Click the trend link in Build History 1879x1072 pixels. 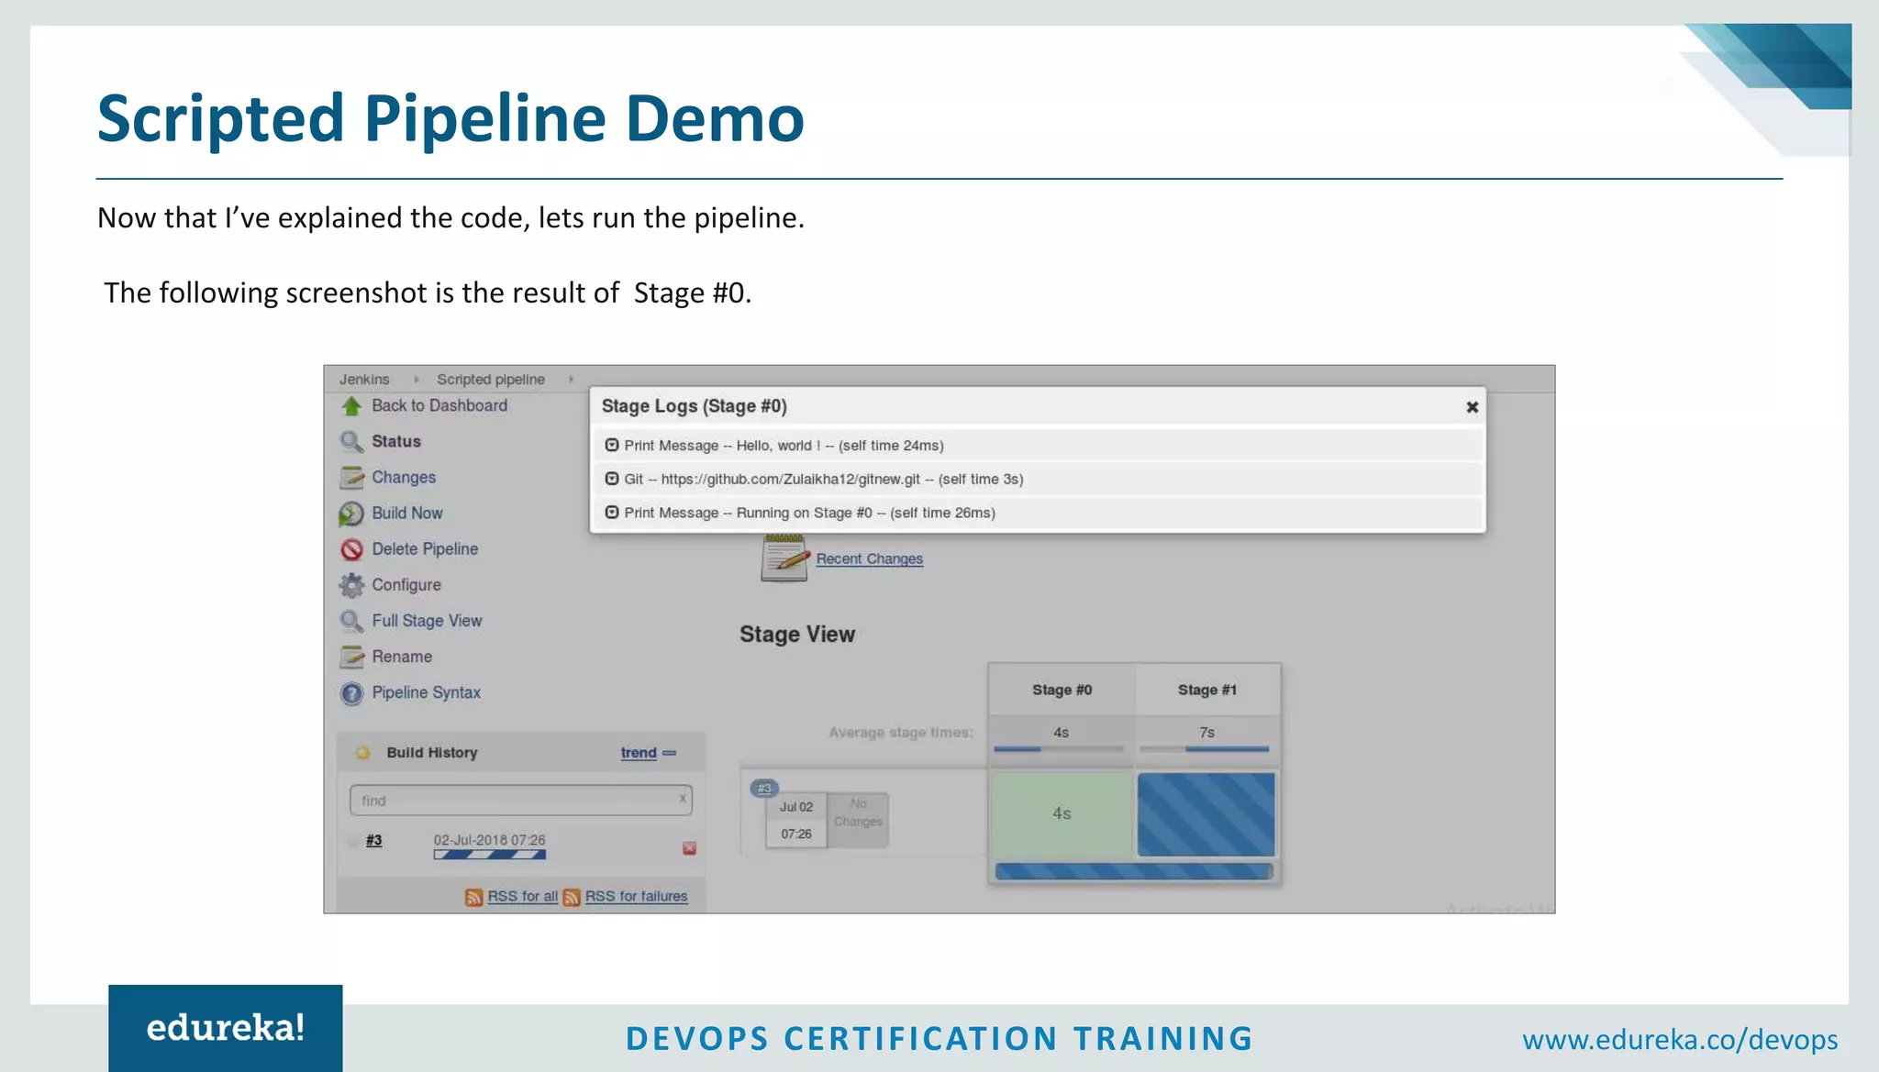[x=639, y=753]
